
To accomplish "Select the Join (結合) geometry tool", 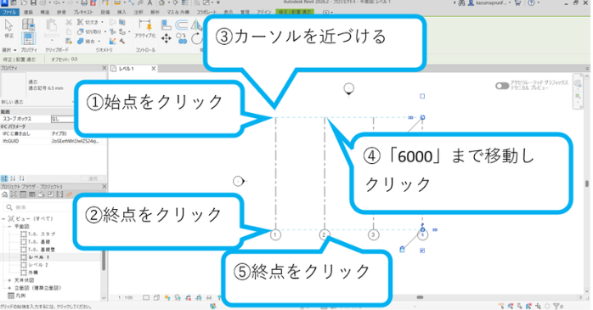I will (86, 41).
